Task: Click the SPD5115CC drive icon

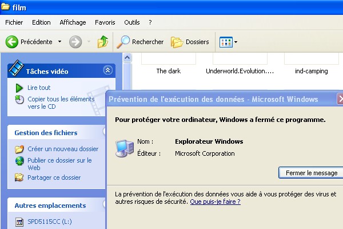Action: (19, 222)
